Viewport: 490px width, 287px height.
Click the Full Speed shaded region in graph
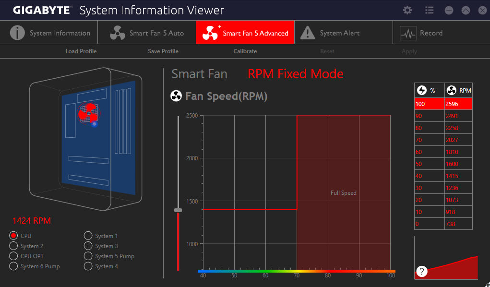pos(344,192)
